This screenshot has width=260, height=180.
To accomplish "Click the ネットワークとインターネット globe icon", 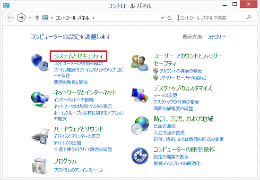I will [x=40, y=100].
